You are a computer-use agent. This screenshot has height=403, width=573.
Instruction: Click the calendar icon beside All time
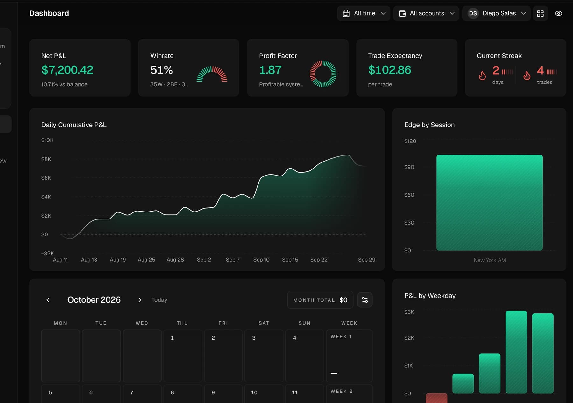point(346,13)
